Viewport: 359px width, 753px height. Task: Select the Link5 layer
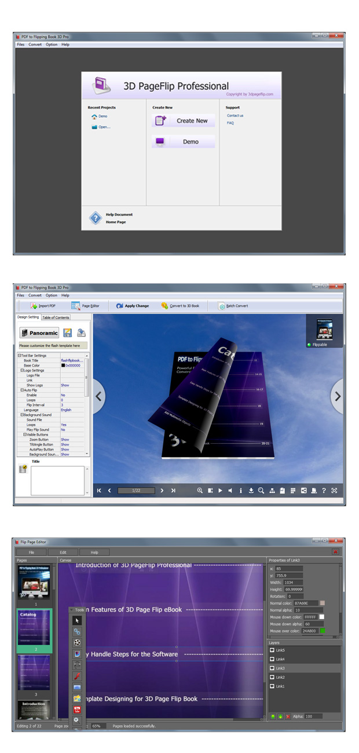click(x=305, y=650)
